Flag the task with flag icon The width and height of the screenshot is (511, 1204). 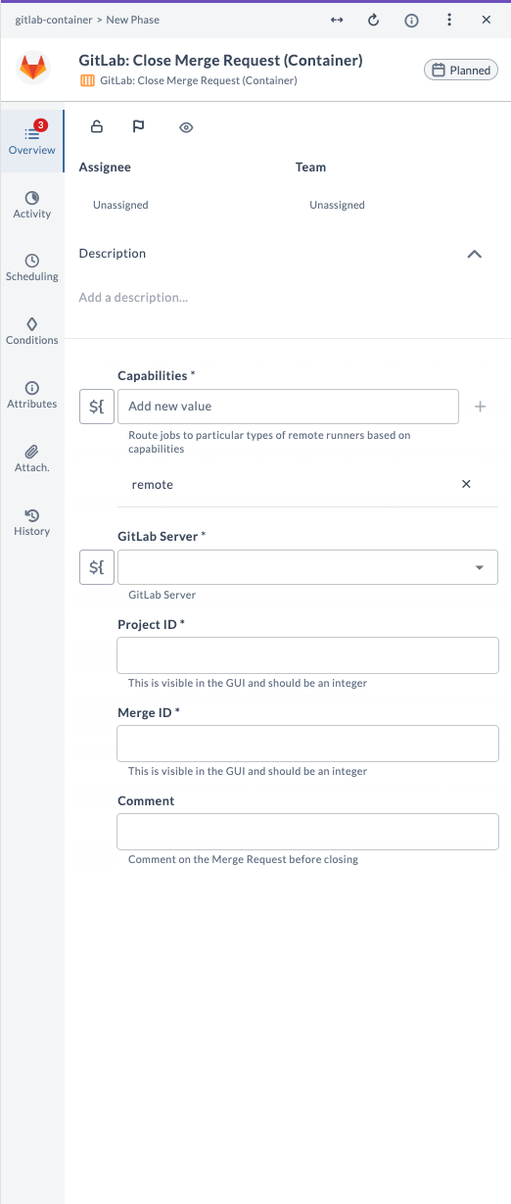point(138,126)
